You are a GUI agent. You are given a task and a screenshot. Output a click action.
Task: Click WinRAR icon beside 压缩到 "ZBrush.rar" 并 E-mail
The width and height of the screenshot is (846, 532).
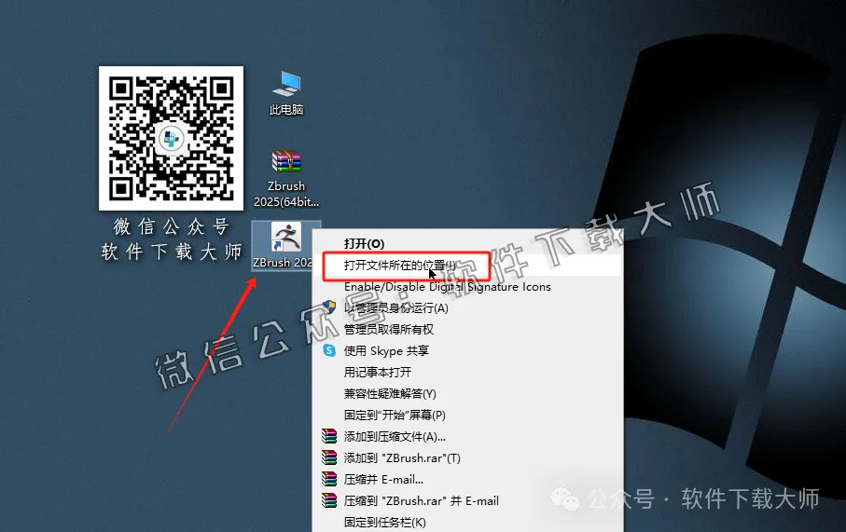click(x=329, y=500)
